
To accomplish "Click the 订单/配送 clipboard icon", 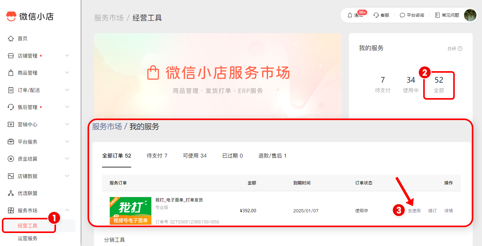I will pyautogui.click(x=11, y=90).
